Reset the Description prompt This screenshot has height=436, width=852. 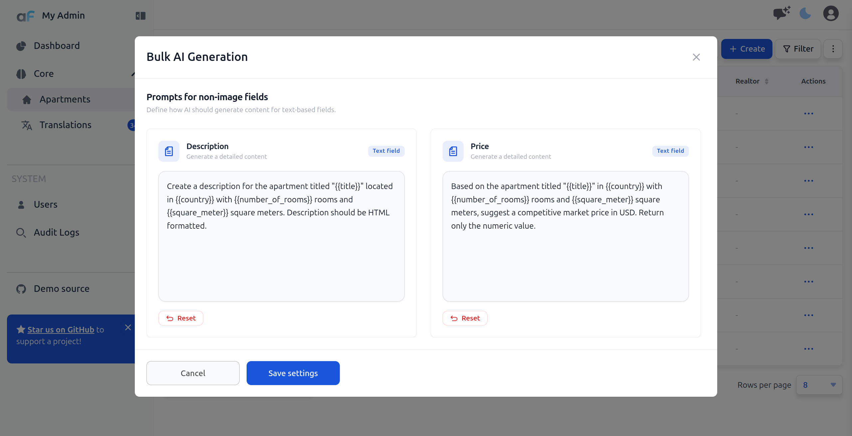[181, 318]
